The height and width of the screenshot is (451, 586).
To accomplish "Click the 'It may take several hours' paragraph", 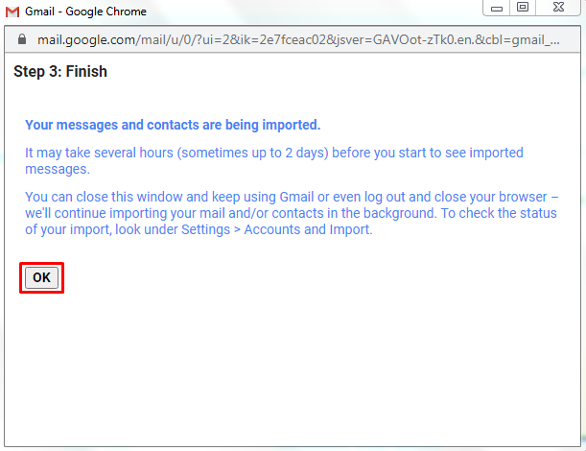I will click(x=274, y=161).
